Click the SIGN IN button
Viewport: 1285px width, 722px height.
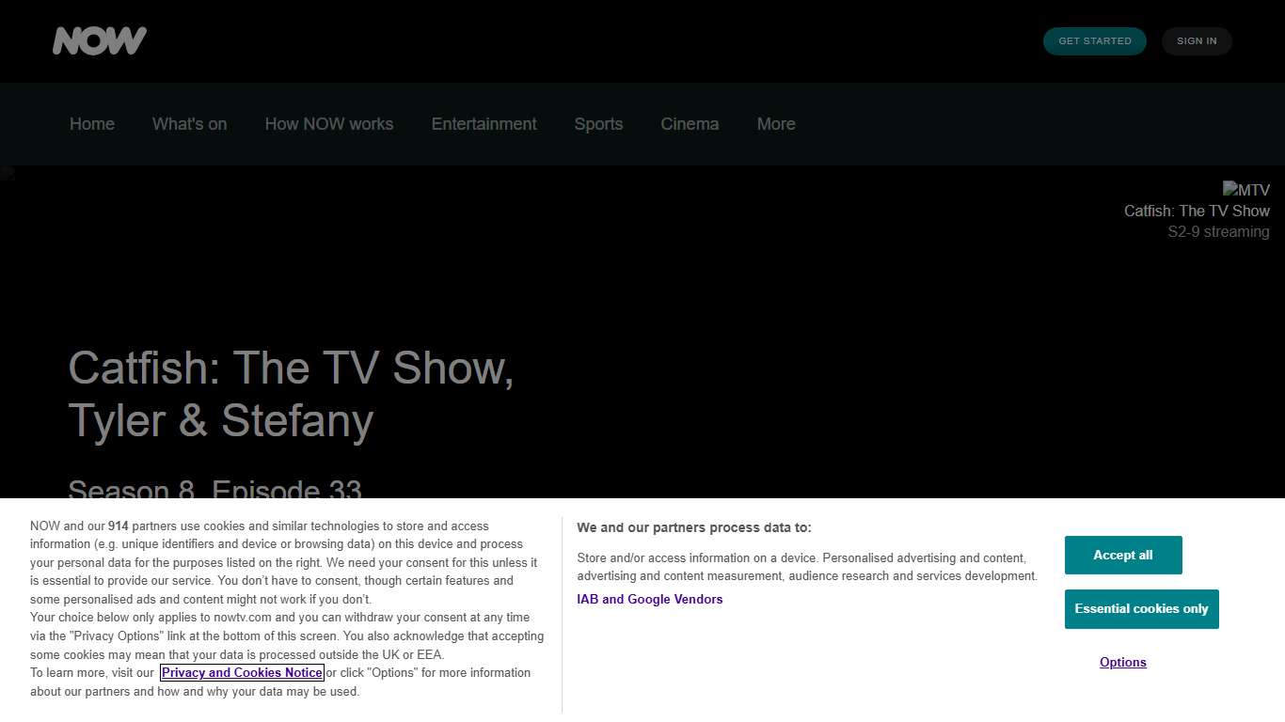pyautogui.click(x=1197, y=40)
